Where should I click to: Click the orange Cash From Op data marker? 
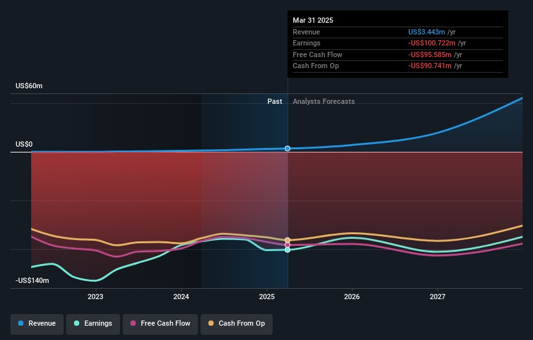tap(288, 240)
